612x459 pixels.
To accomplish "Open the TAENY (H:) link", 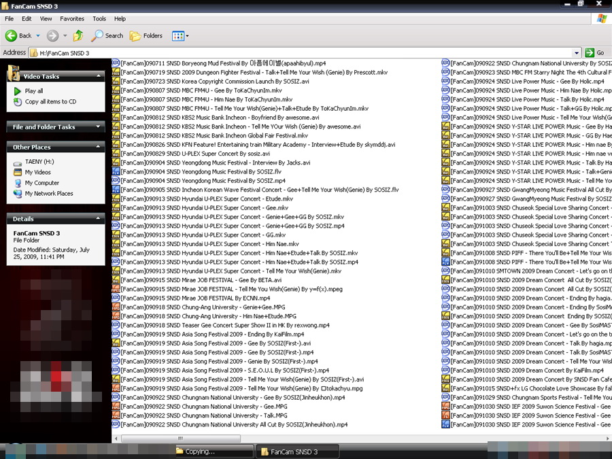I will tap(39, 162).
